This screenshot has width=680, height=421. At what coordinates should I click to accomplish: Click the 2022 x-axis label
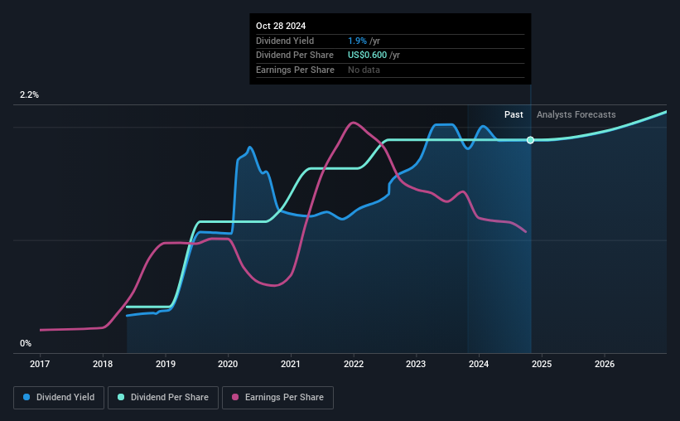(x=354, y=364)
